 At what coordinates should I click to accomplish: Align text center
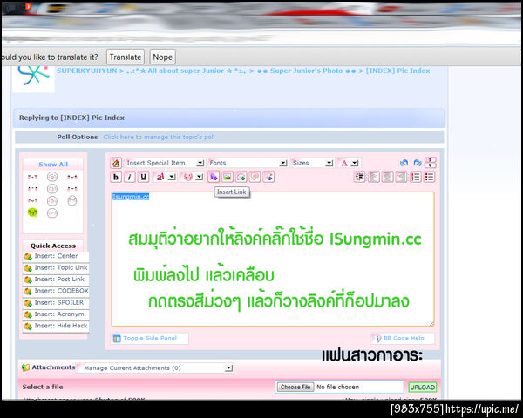click(x=387, y=177)
